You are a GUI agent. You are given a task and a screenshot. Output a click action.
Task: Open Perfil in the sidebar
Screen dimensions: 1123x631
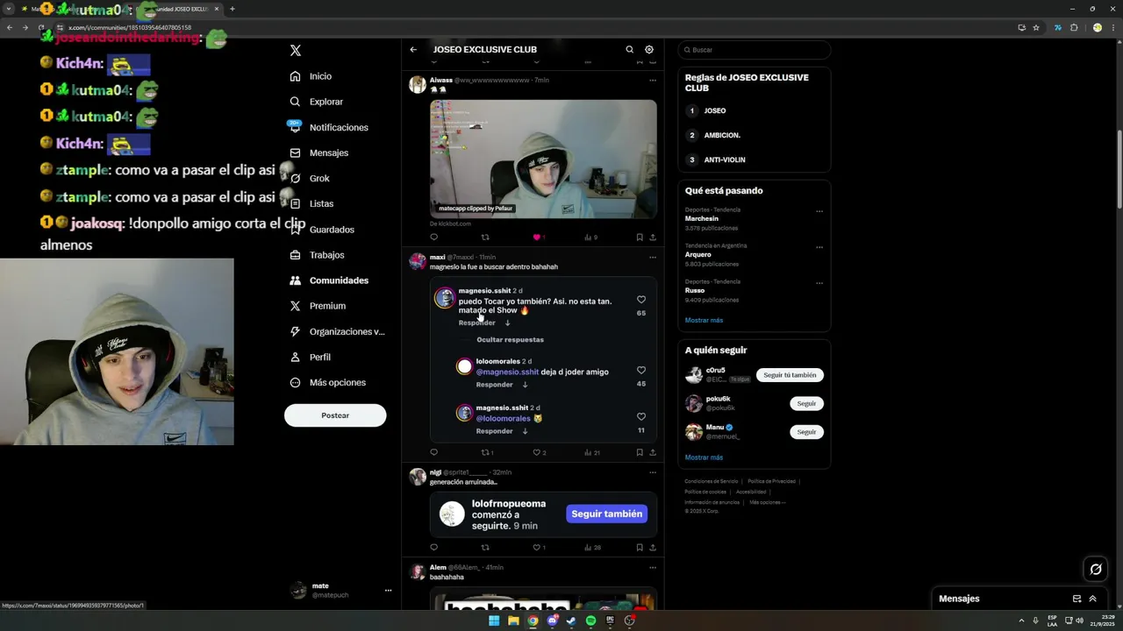point(309,357)
